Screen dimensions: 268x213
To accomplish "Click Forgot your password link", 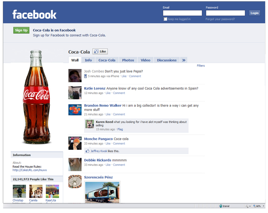I will pyautogui.click(x=220, y=19).
